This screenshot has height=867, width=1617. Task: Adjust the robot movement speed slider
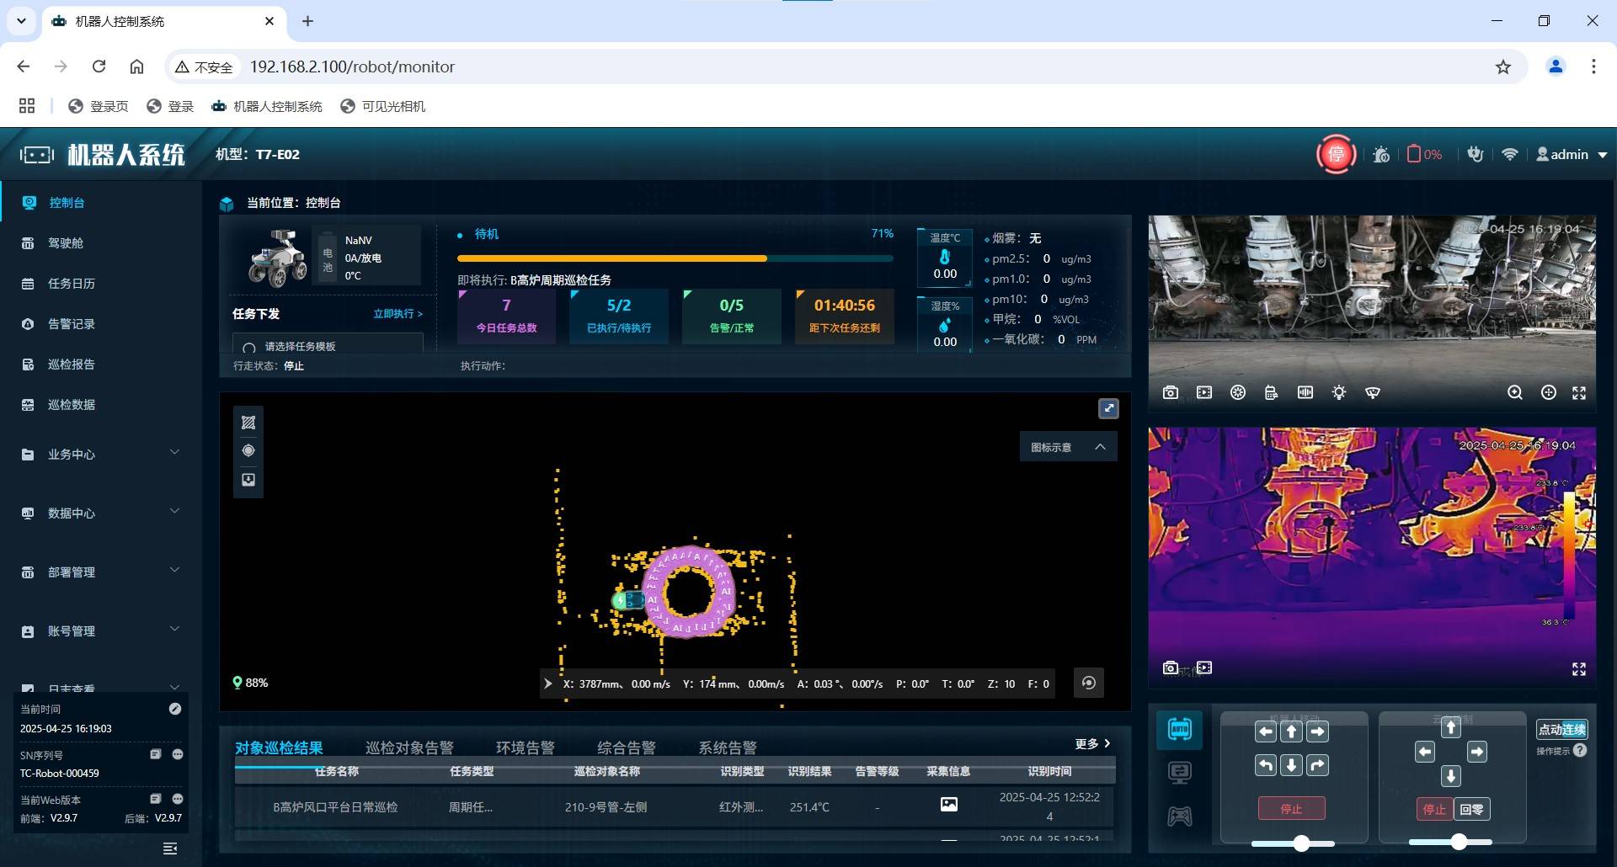pyautogui.click(x=1301, y=843)
